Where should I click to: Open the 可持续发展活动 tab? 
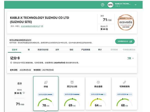click(x=129, y=50)
